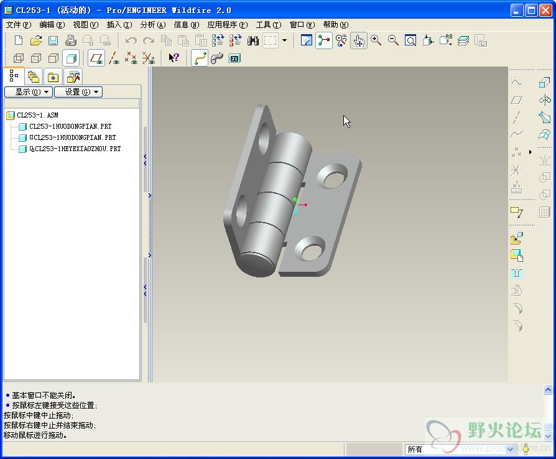This screenshot has height=459, width=556.
Task: Expand the datum point flyout arrow
Action: point(531,152)
